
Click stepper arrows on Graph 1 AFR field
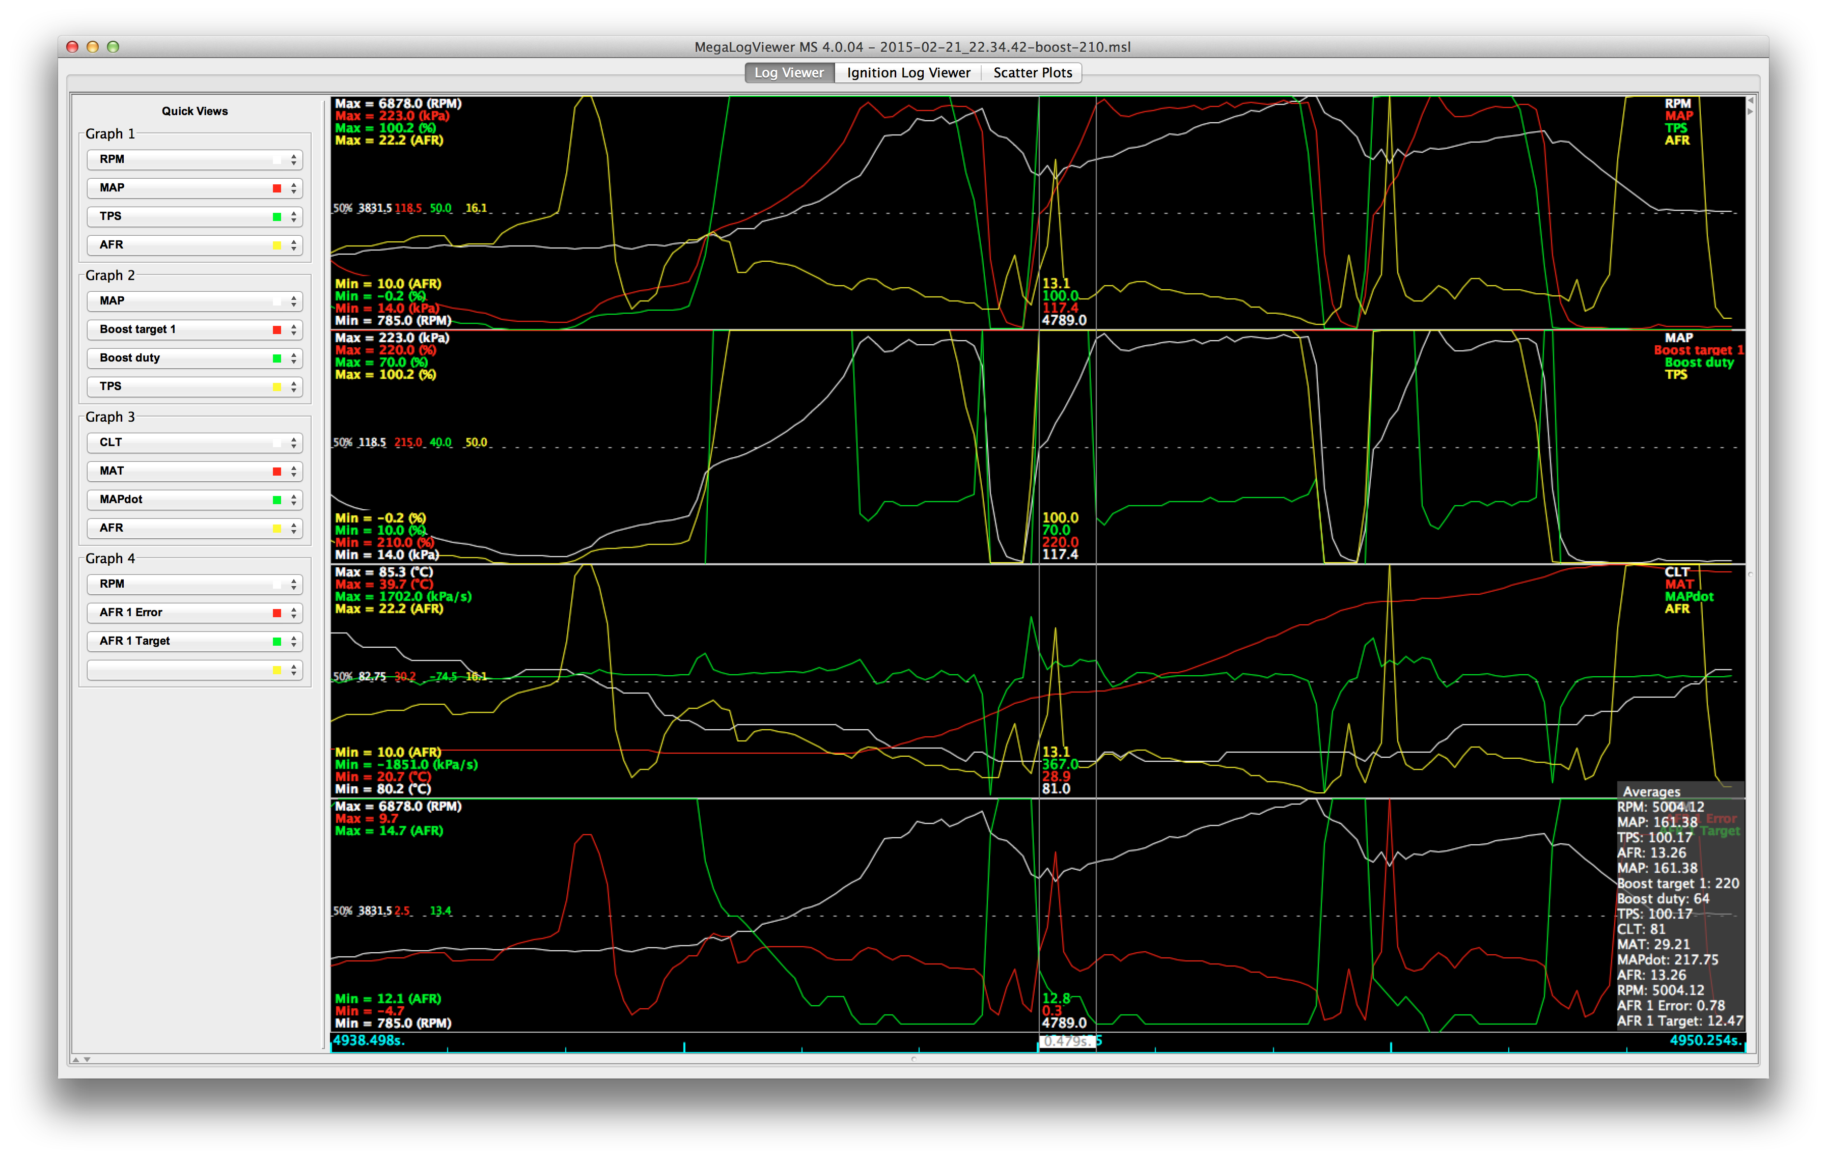click(x=294, y=245)
